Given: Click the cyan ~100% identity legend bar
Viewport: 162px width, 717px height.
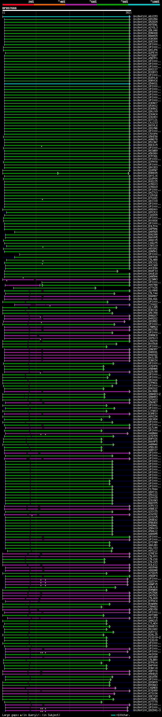Looking at the screenshot, I should [x=144, y=5].
